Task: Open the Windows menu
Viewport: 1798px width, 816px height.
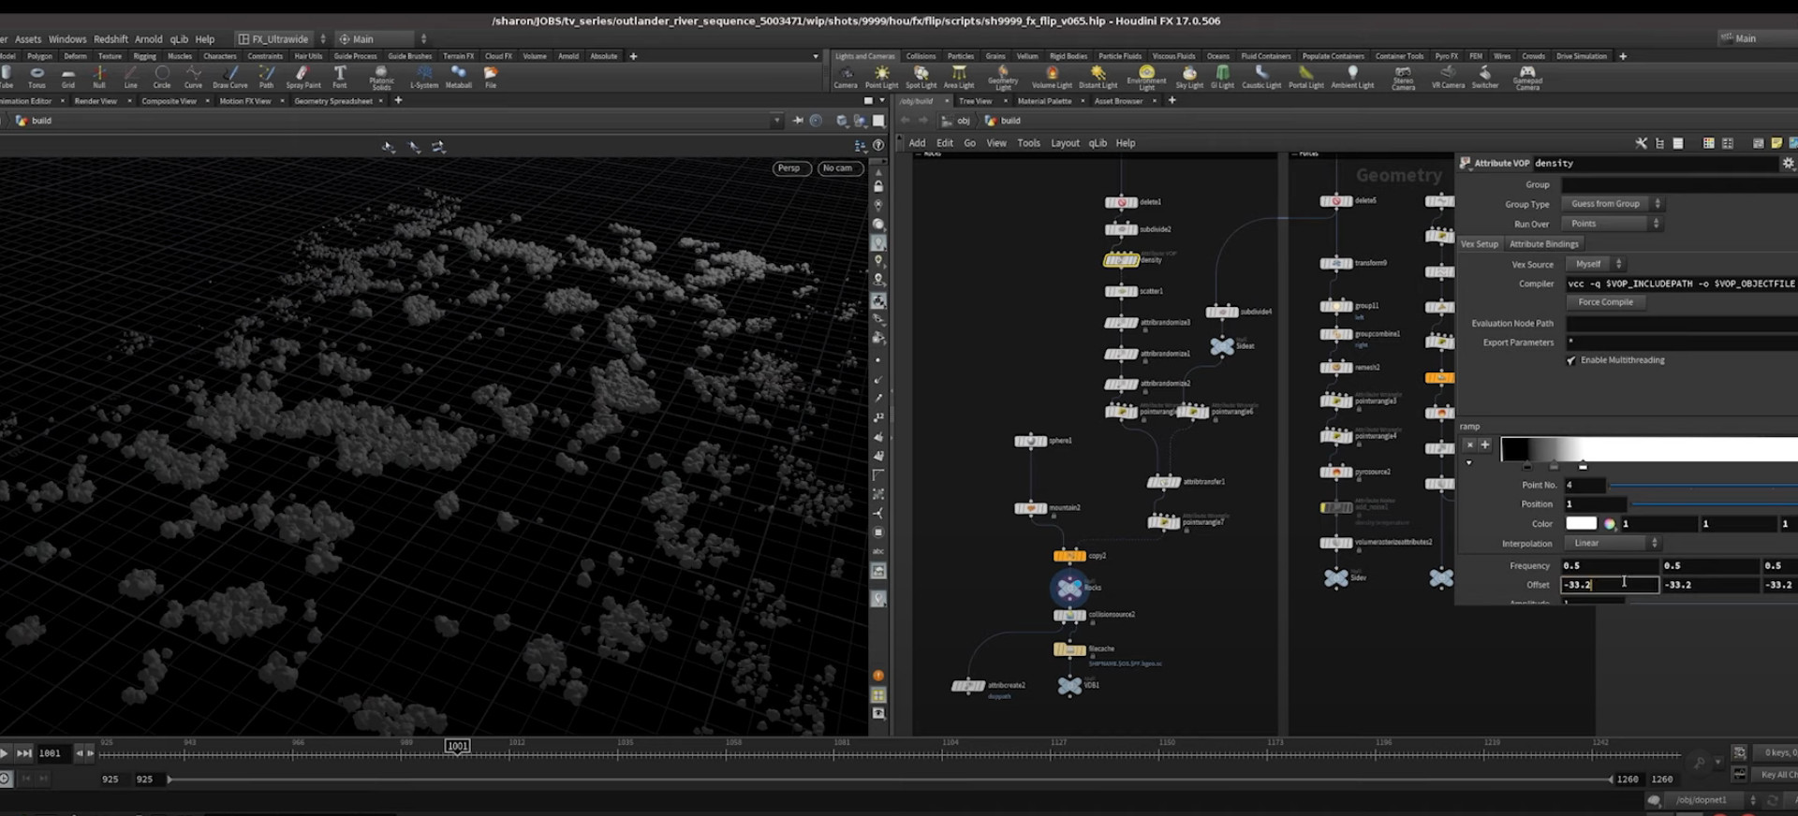Action: [67, 39]
